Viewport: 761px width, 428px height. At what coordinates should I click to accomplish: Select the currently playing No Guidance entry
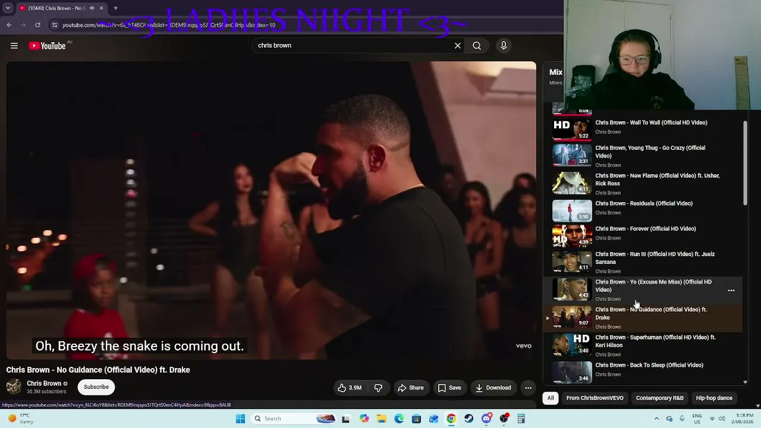pos(643,318)
